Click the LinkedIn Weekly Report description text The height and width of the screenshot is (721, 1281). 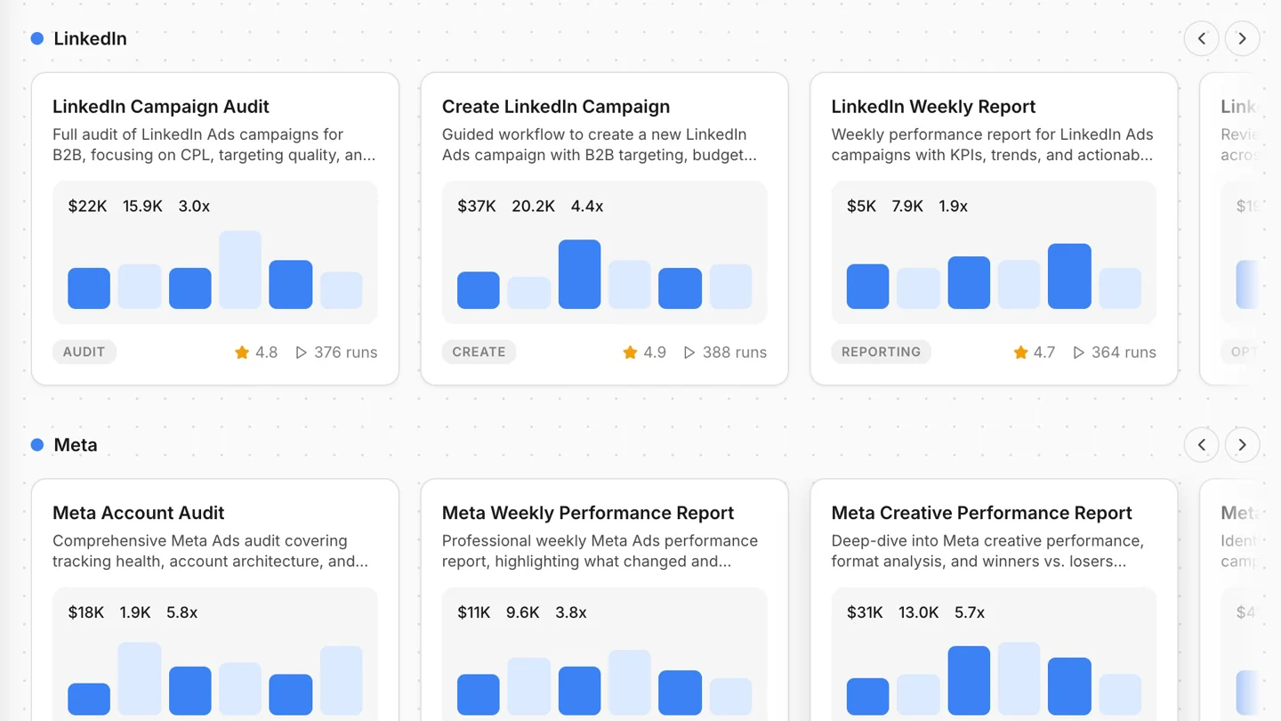click(x=993, y=145)
